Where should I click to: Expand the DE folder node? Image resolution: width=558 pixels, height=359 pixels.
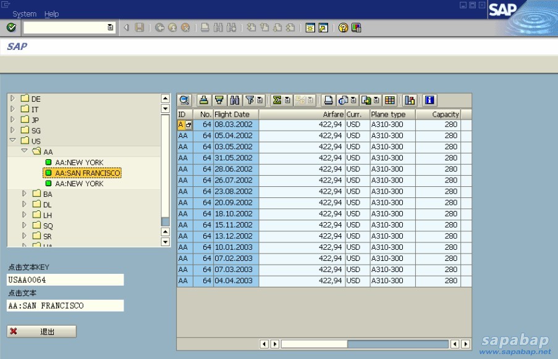pyautogui.click(x=12, y=98)
